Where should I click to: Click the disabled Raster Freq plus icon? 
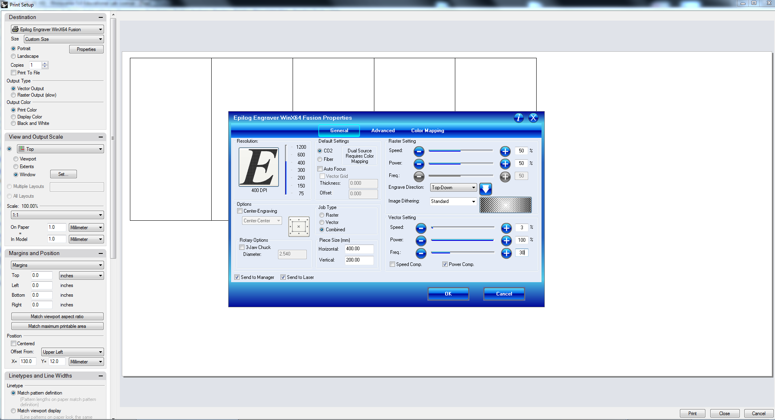click(505, 177)
